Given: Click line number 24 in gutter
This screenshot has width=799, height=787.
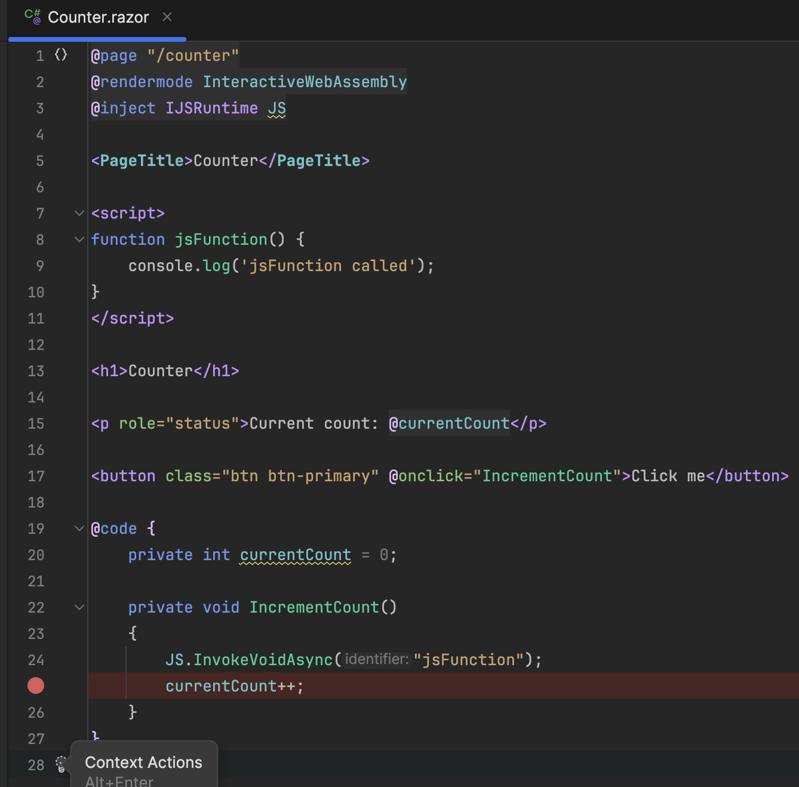Looking at the screenshot, I should pyautogui.click(x=36, y=660).
